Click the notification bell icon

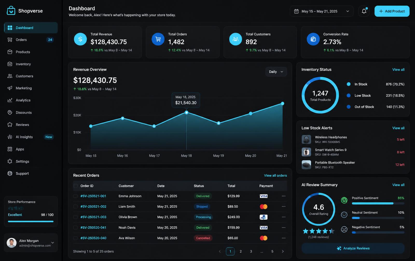[364, 11]
